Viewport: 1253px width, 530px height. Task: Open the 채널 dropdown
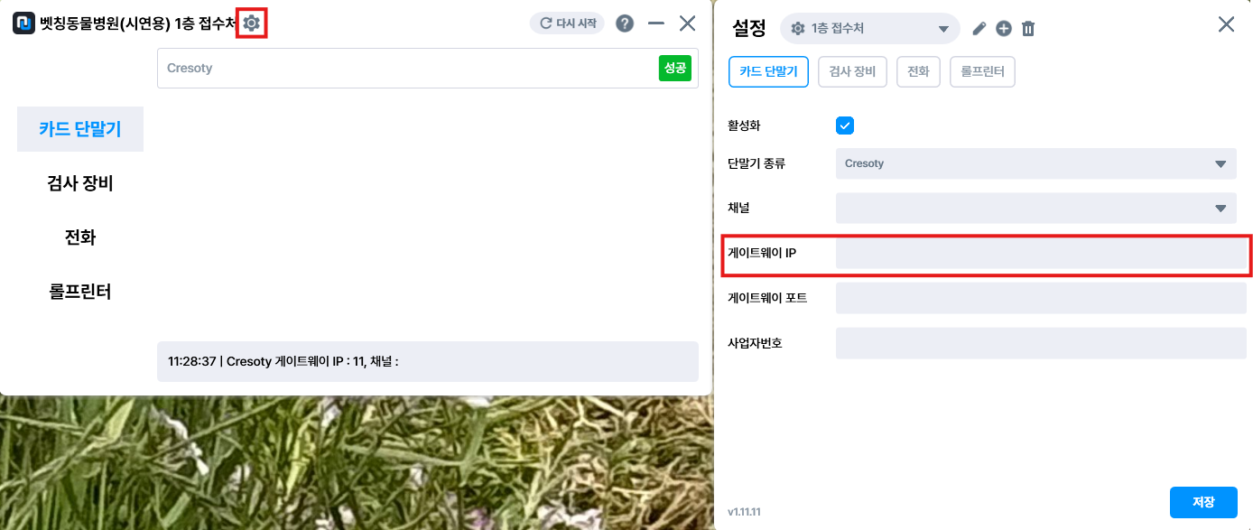tap(1036, 208)
